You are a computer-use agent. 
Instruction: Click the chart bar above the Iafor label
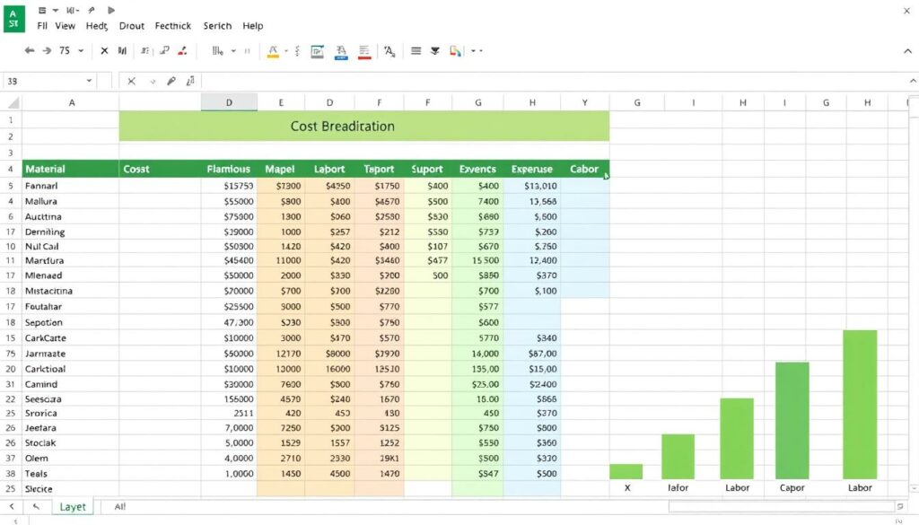click(x=678, y=457)
